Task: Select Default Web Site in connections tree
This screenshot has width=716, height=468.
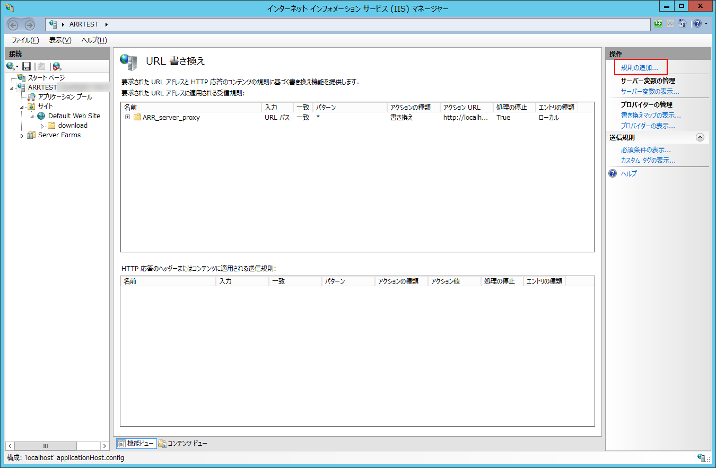Action: coord(74,116)
